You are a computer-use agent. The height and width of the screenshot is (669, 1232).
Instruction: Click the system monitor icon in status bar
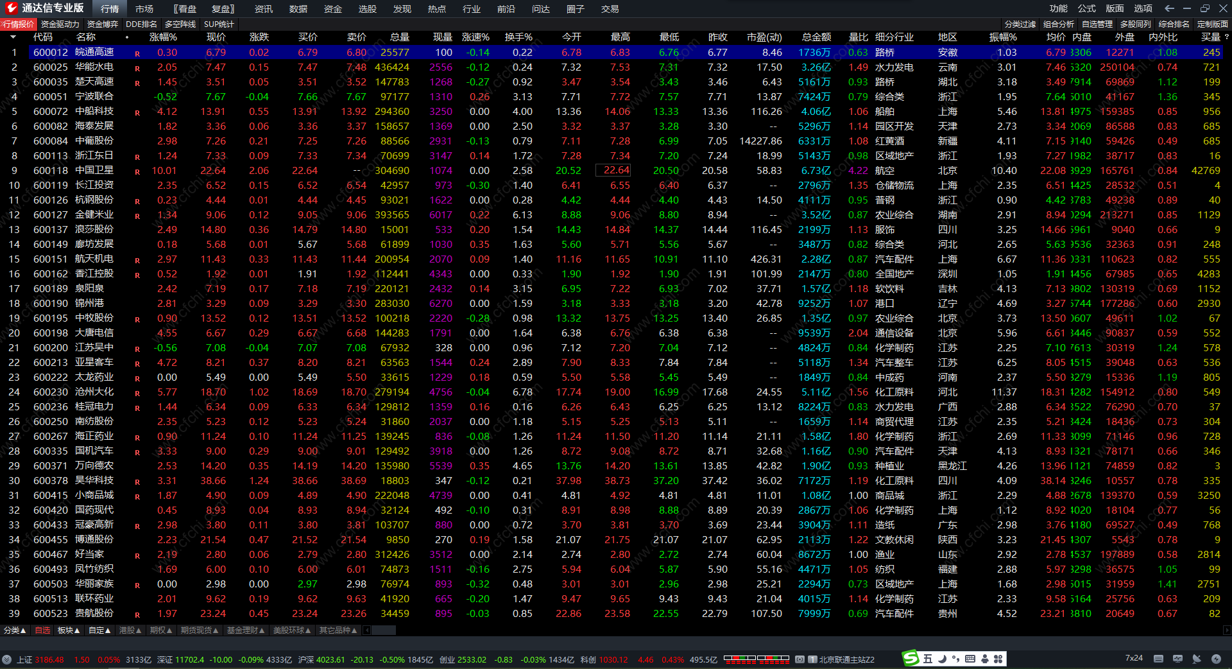pyautogui.click(x=1177, y=659)
